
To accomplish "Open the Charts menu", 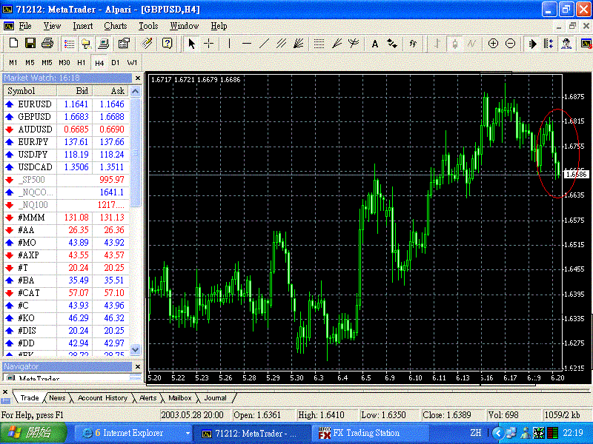I will pyautogui.click(x=115, y=26).
